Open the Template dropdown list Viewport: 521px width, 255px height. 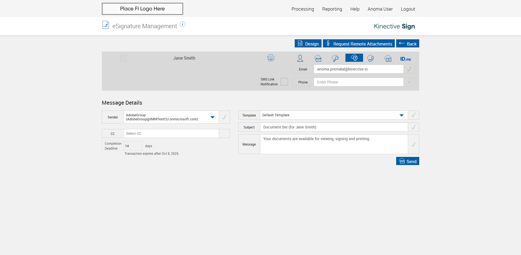(401, 115)
